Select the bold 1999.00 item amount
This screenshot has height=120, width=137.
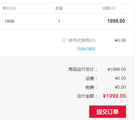coord(116,21)
